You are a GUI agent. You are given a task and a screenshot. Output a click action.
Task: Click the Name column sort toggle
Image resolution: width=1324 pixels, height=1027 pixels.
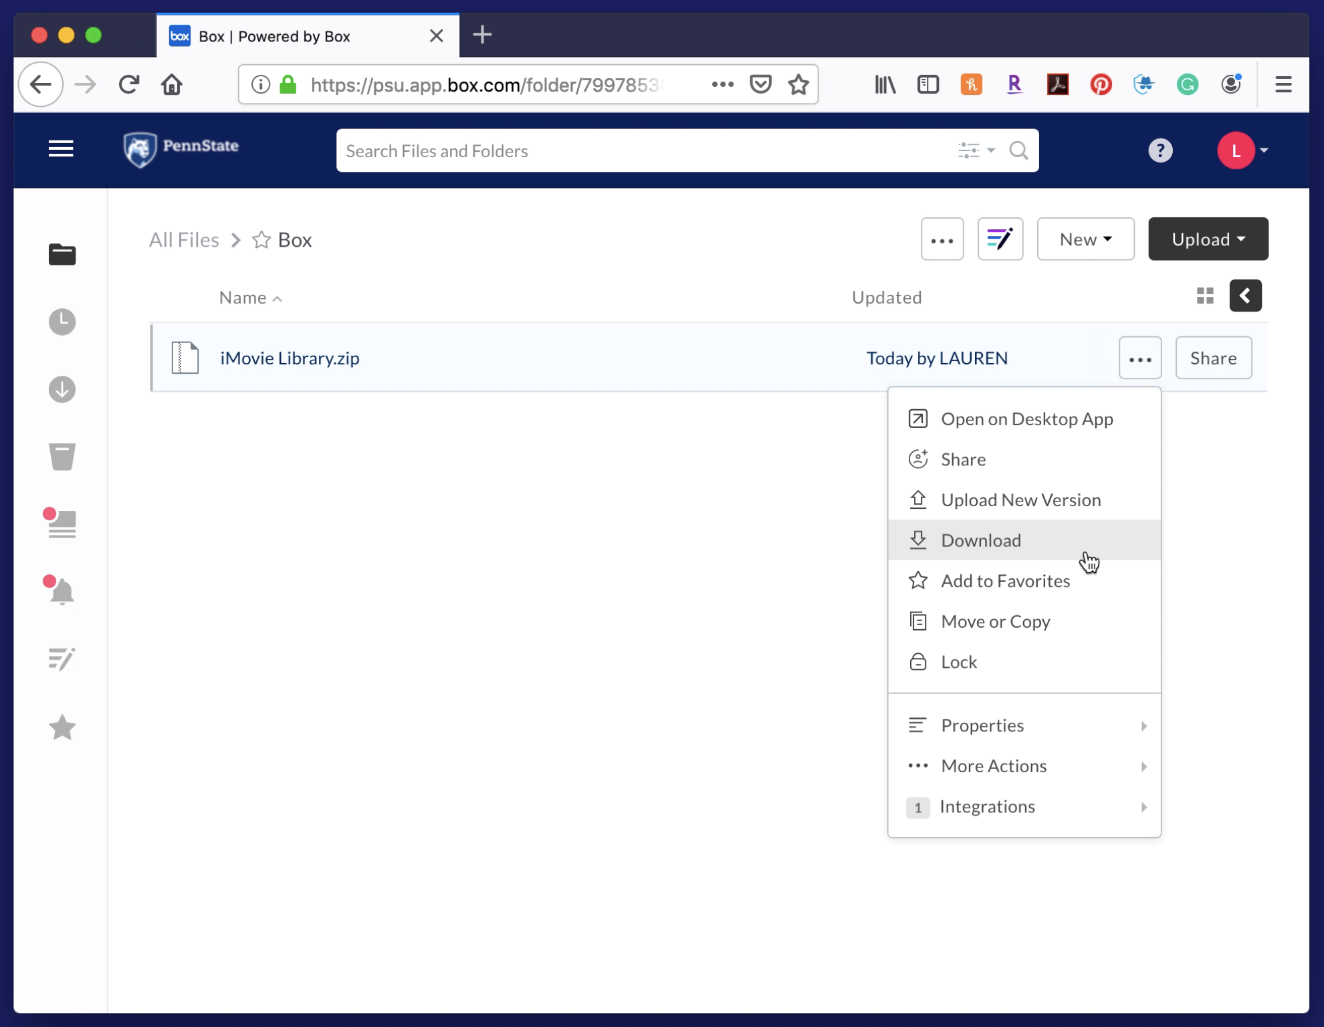(x=251, y=299)
